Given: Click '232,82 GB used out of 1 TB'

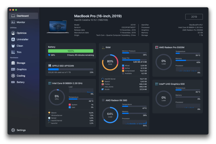Looking at the screenshot, I should (x=59, y=72).
